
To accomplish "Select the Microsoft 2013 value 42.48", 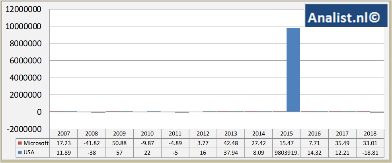I will click(231, 143).
